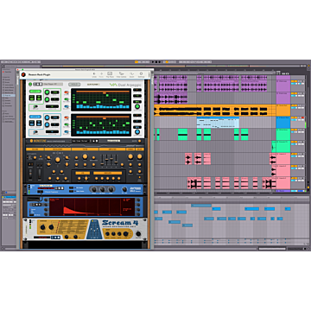Open RV7000 red patch name display
This screenshot has width=311, height=311.
point(46,188)
